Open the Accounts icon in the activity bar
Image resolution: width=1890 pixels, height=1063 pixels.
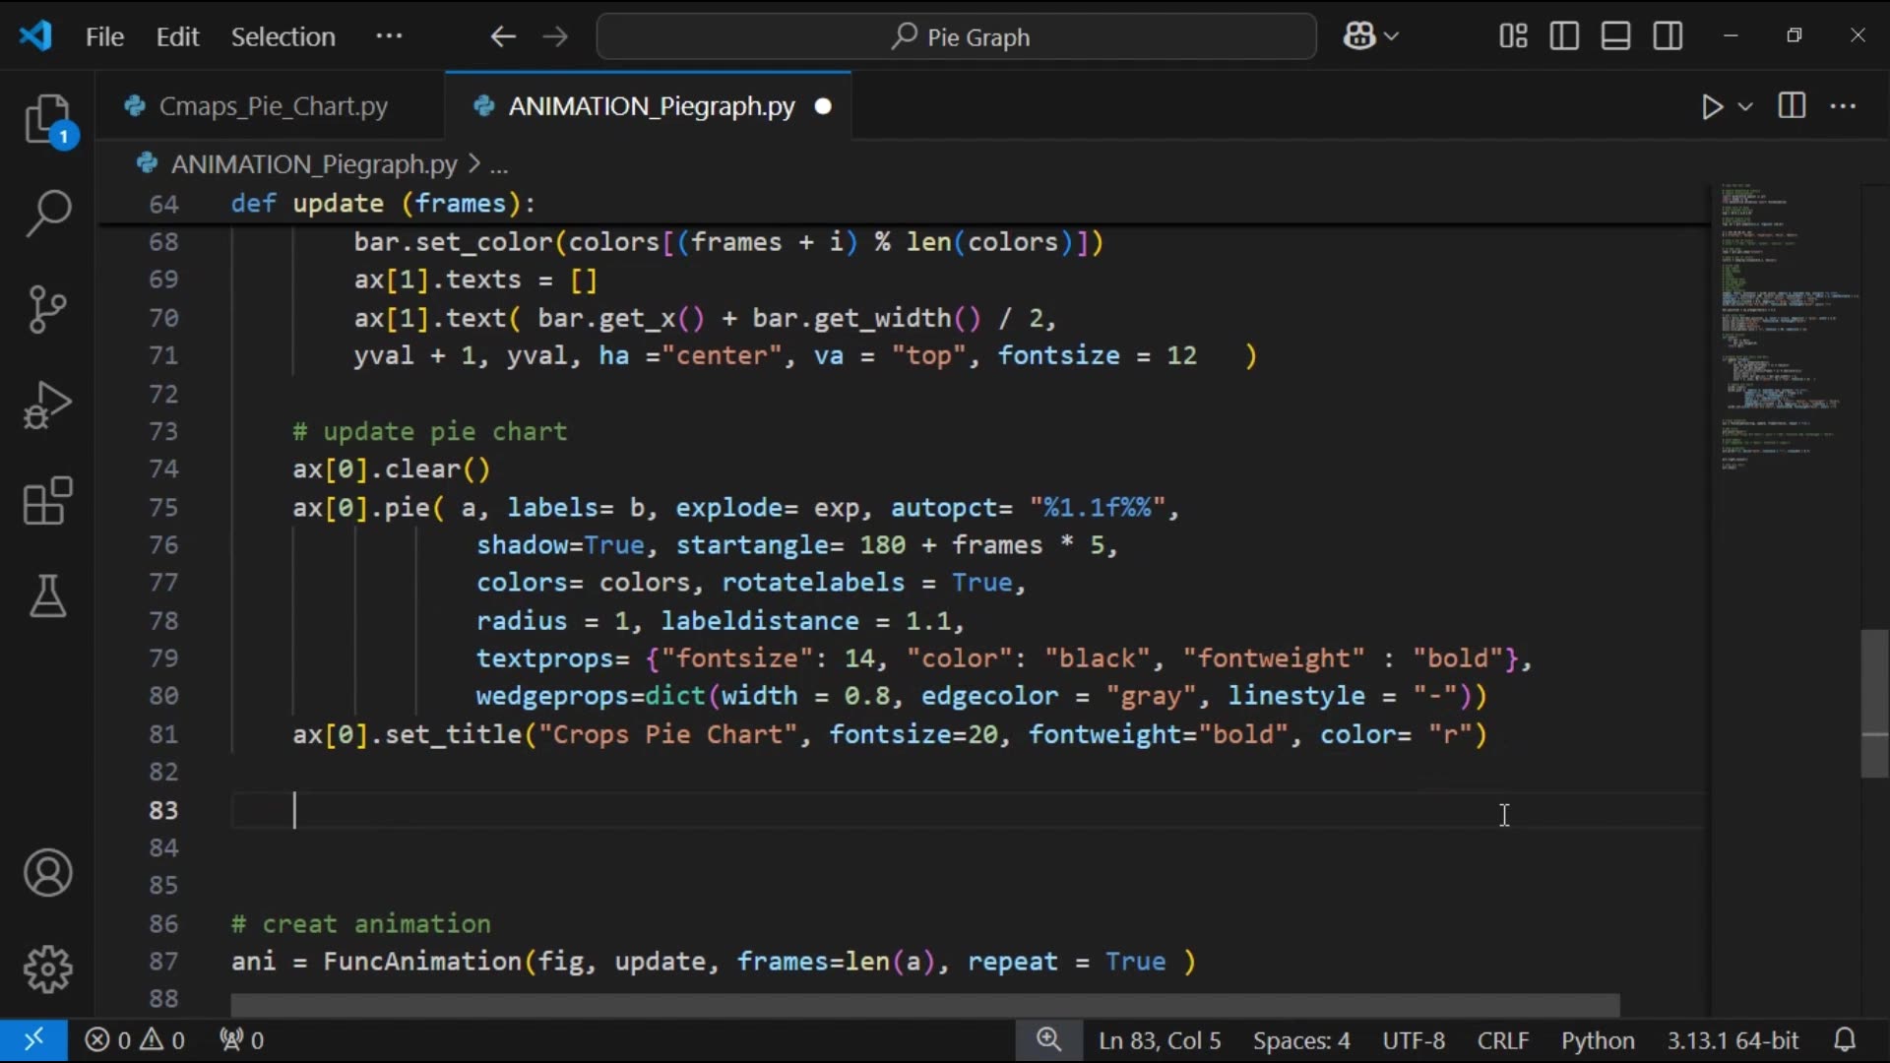[47, 873]
